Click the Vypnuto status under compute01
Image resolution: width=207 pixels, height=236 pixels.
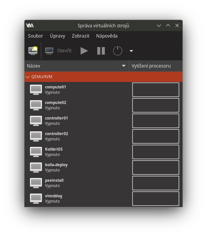click(52, 93)
